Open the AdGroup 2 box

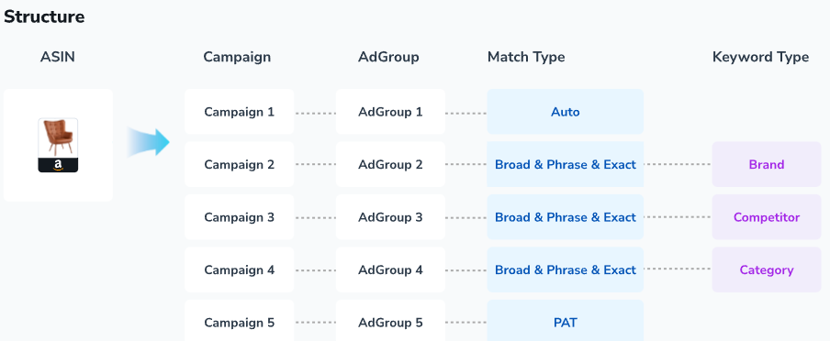tap(390, 164)
